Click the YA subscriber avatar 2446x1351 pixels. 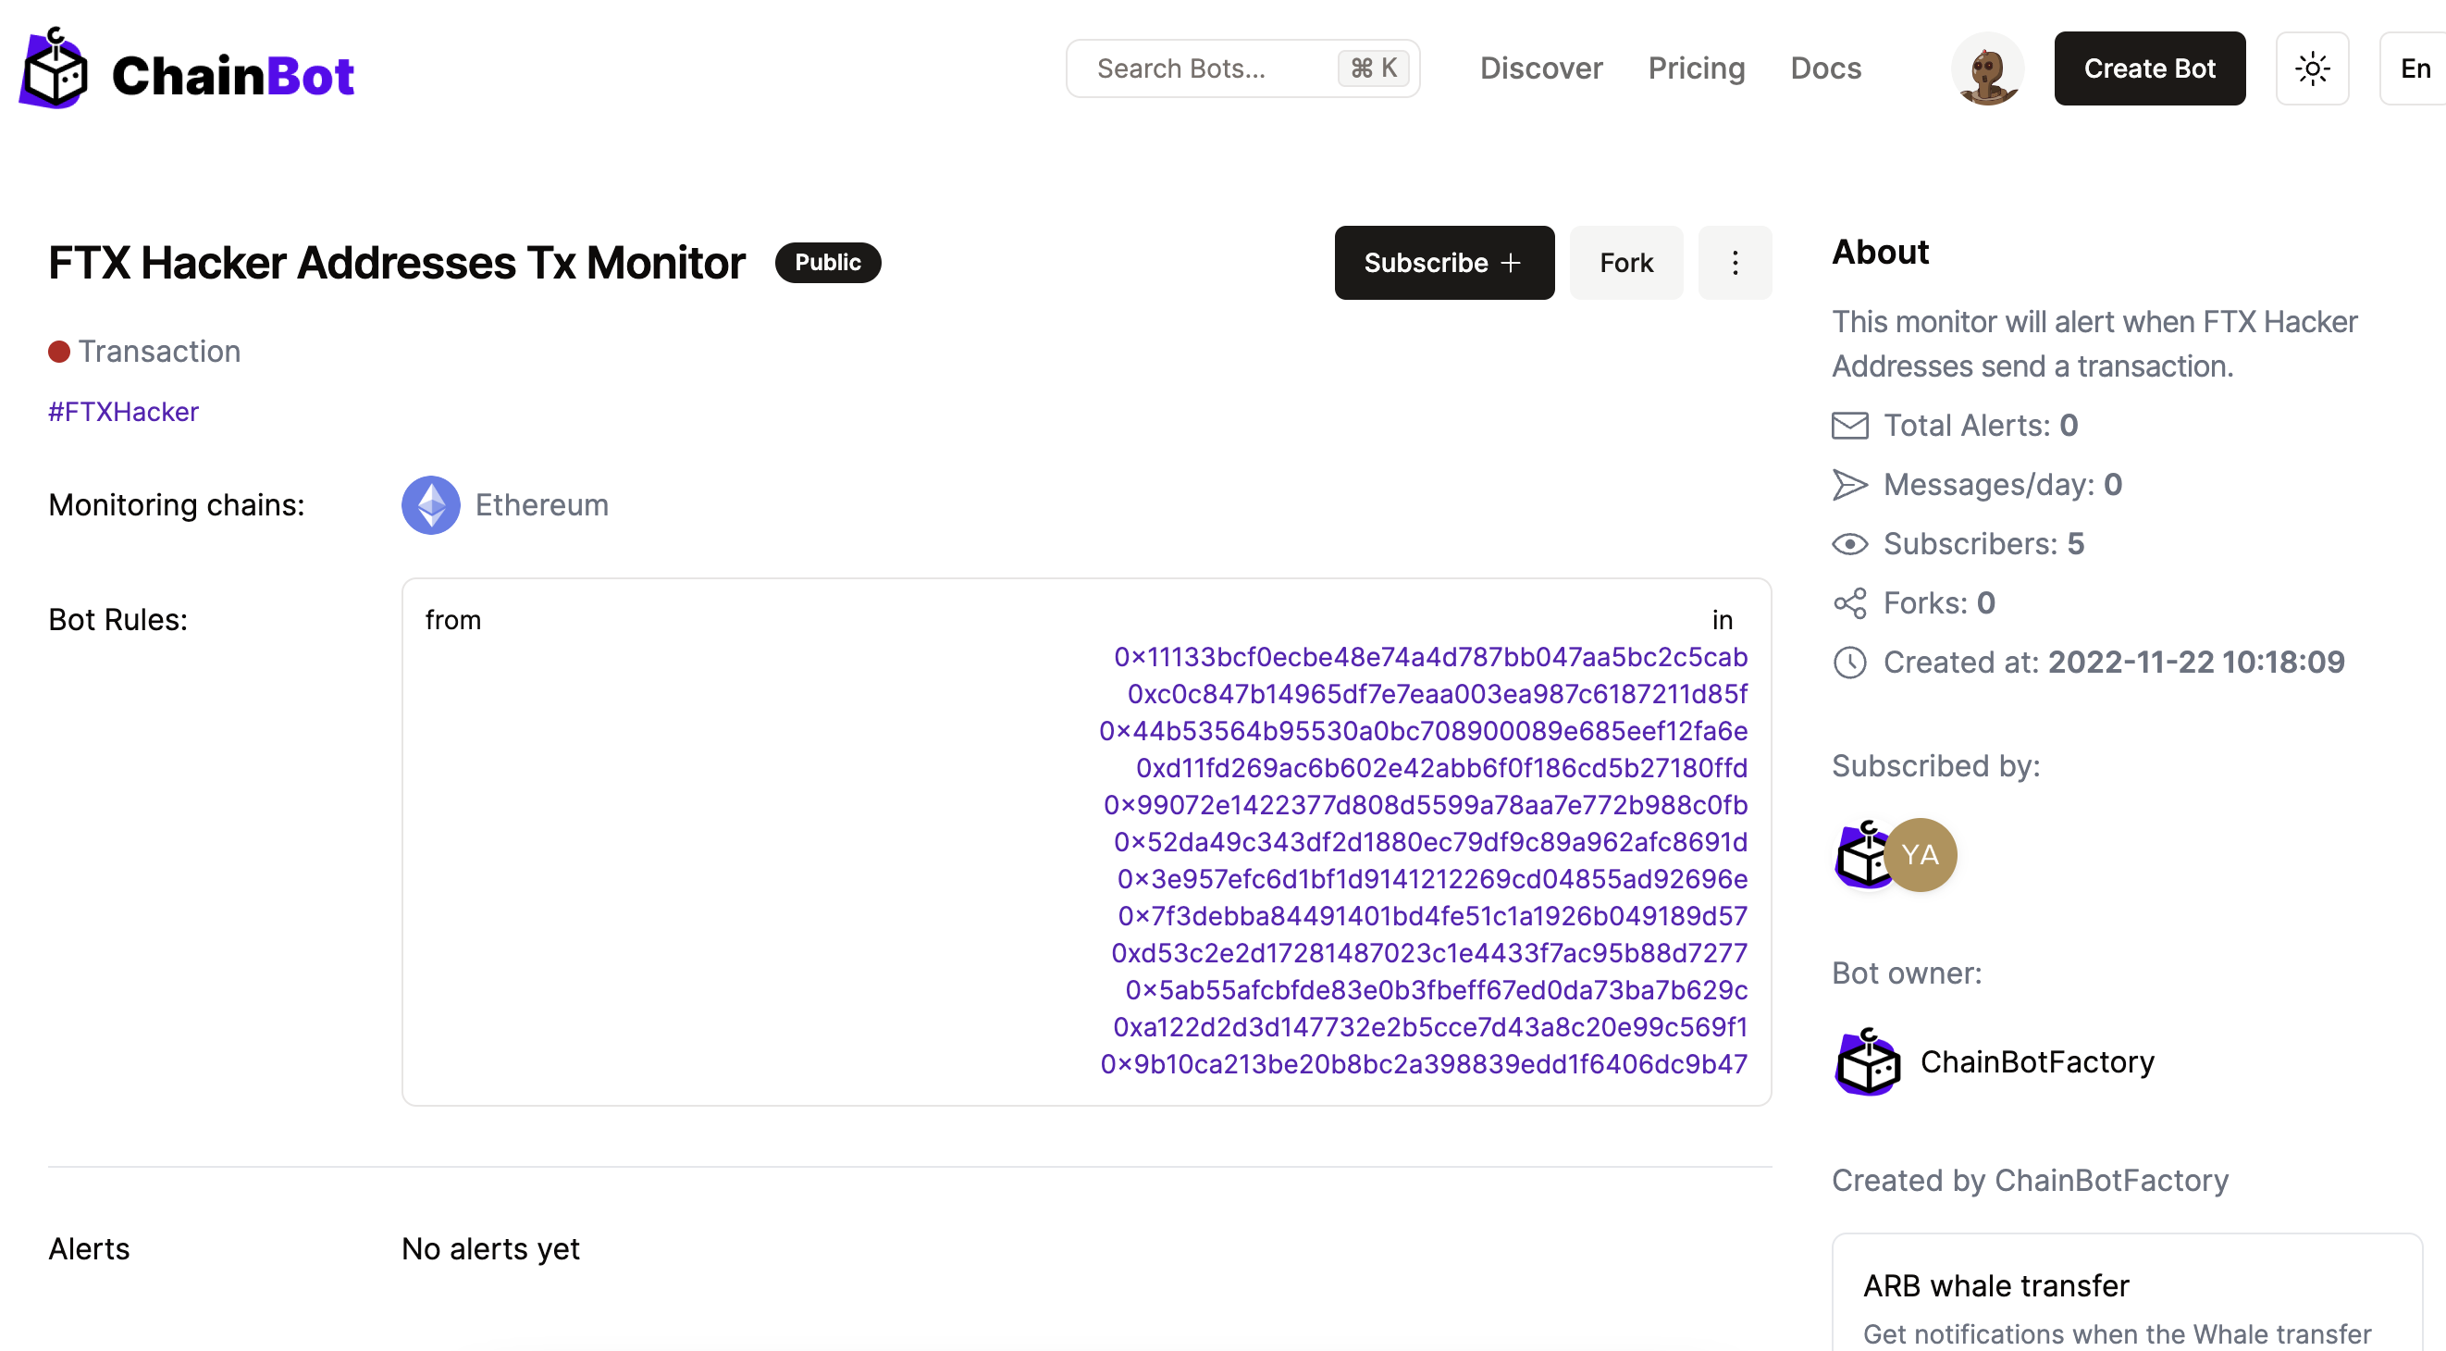point(1919,855)
